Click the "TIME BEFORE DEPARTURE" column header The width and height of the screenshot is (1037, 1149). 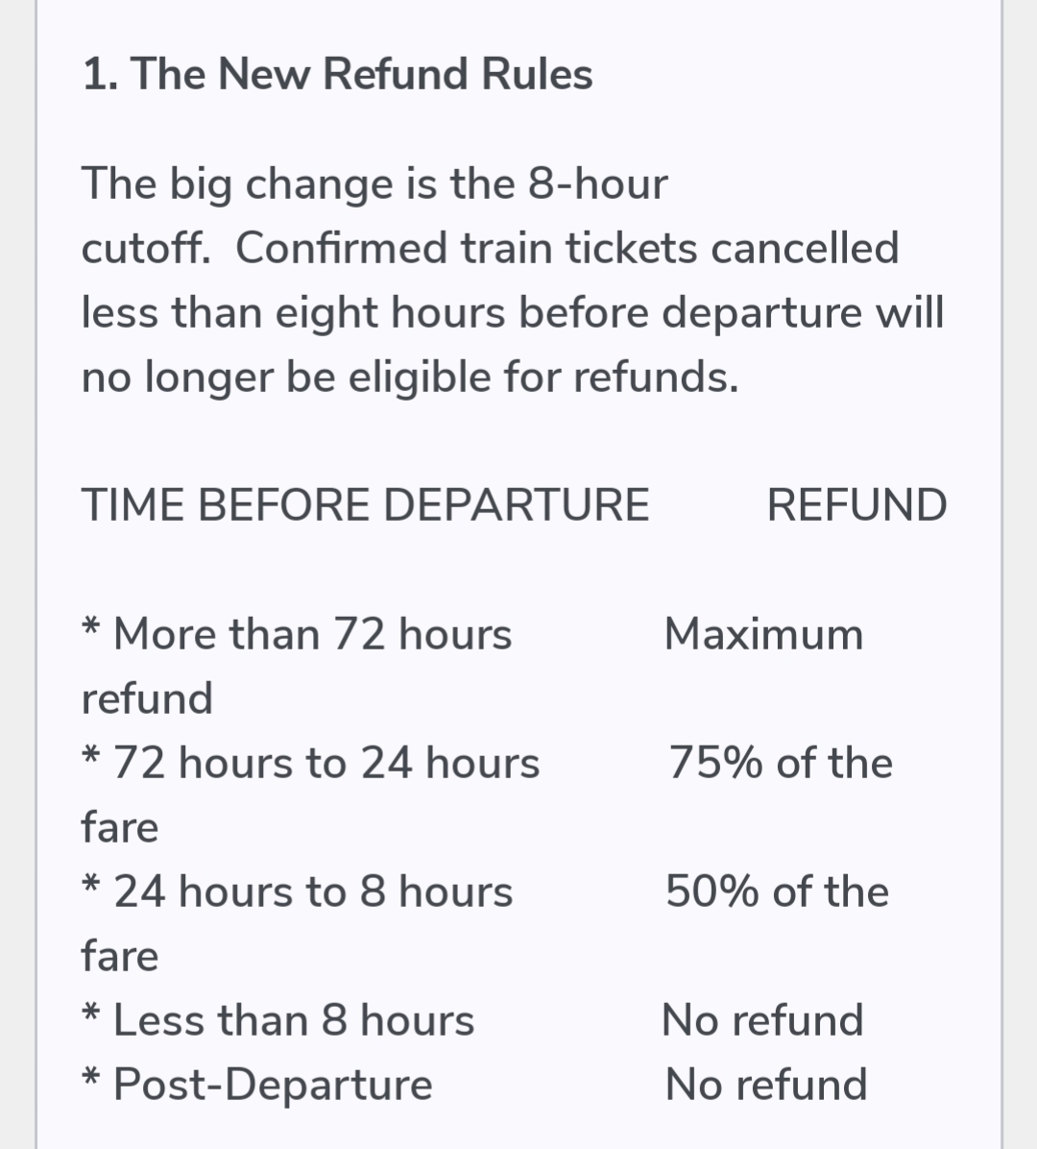(x=365, y=505)
